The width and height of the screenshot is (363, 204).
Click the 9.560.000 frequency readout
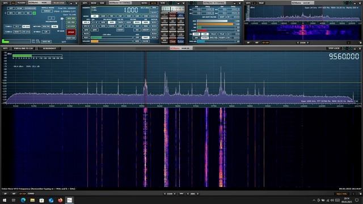coord(344,57)
